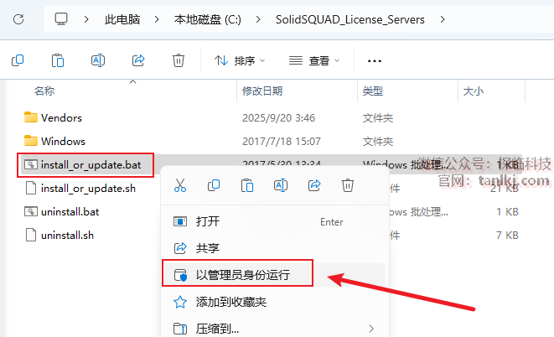
Task: Click the paste icon in the top toolbar
Action: pos(58,60)
